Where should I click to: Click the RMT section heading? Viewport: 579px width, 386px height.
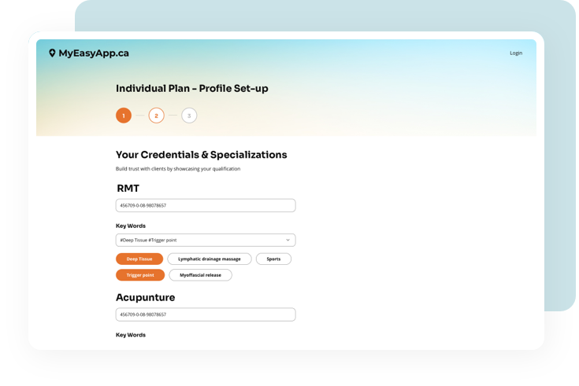[x=129, y=188]
